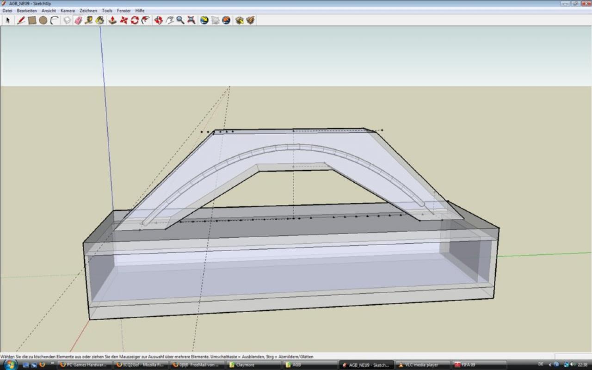This screenshot has width=592, height=370.
Task: Pick the Line pencil tool
Action: coord(21,20)
